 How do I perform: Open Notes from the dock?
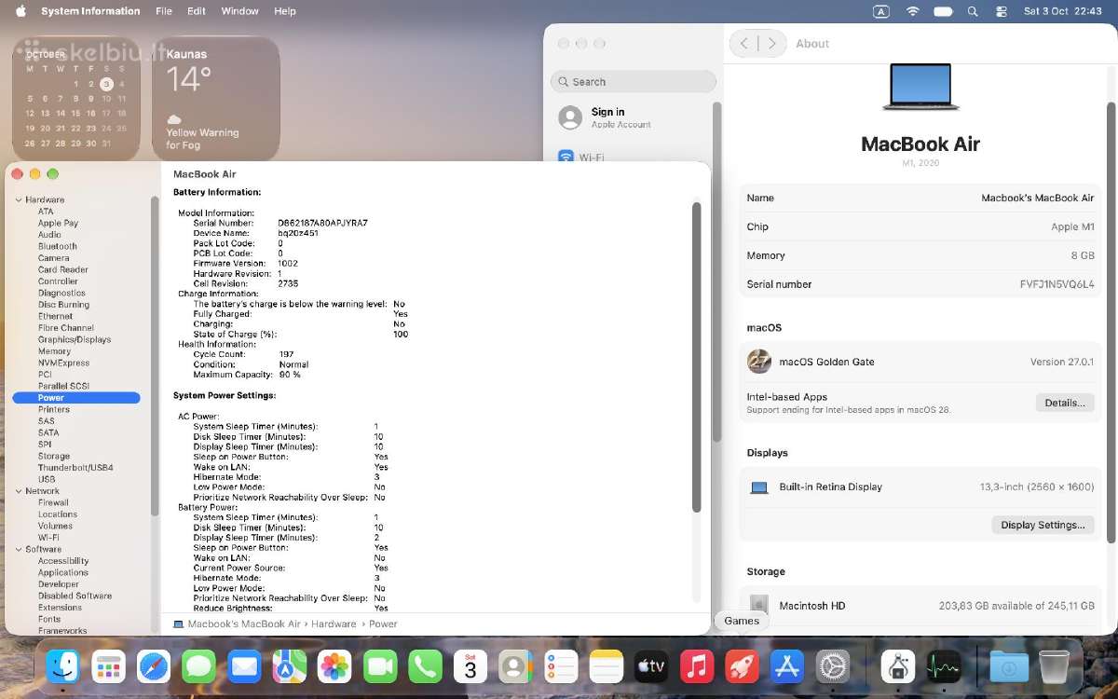606,666
